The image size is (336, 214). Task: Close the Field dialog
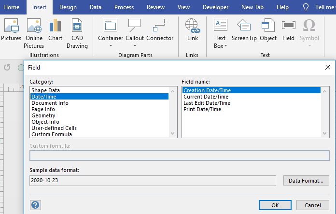coord(328,68)
